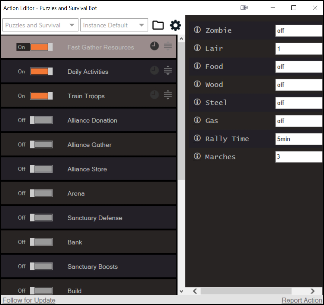
Task: Open the Puzzles and Survival game dropdown
Action: pos(40,25)
